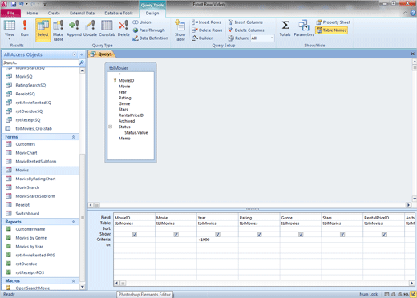Select the Crosstab query type
This screenshot has width=417, height=298.
[107, 28]
